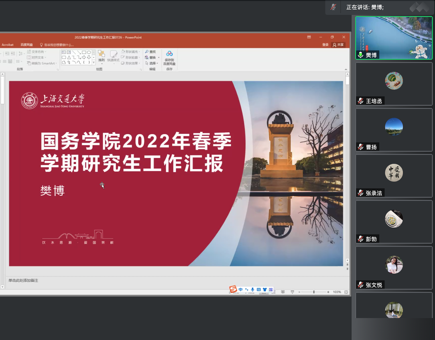Image resolution: width=435 pixels, height=340 pixels.
Task: Select 张录法 participant tile
Action: coord(394,176)
